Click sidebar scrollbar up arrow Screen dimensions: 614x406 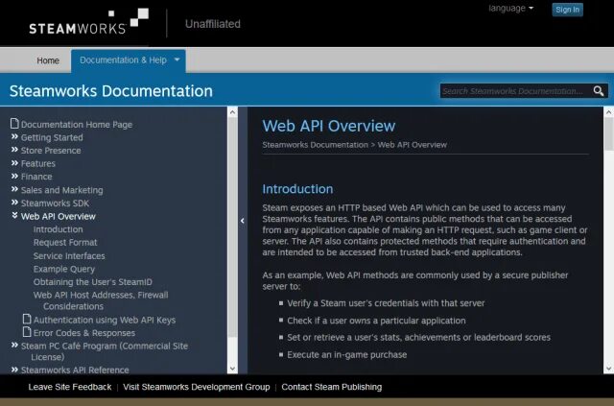click(232, 112)
